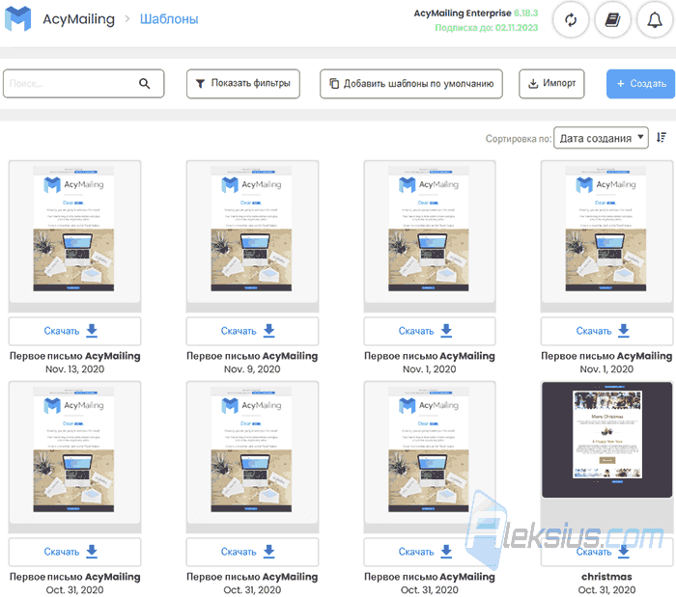Click download arrow for Nov. 13, 2020 template

92,331
